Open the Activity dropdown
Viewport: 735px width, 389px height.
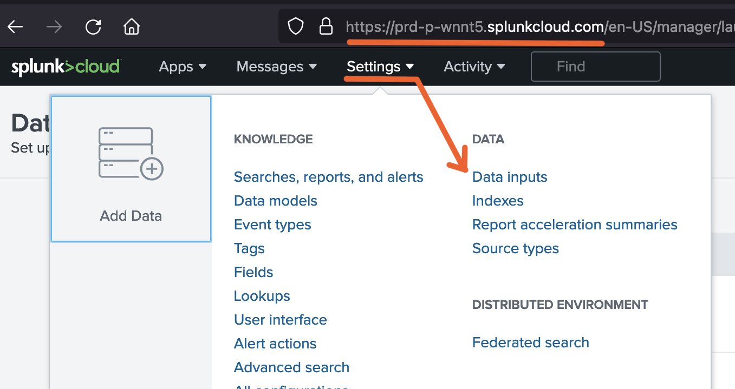click(x=474, y=67)
